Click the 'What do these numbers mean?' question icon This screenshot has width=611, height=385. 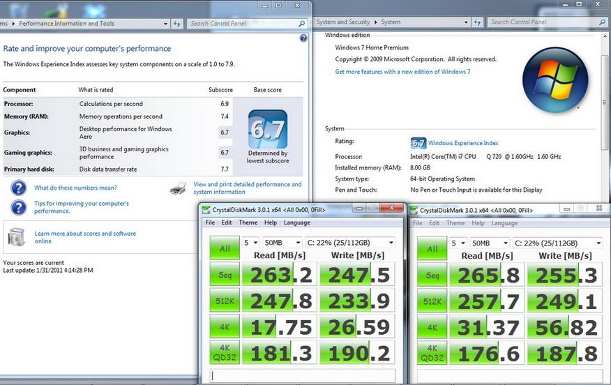(x=18, y=188)
